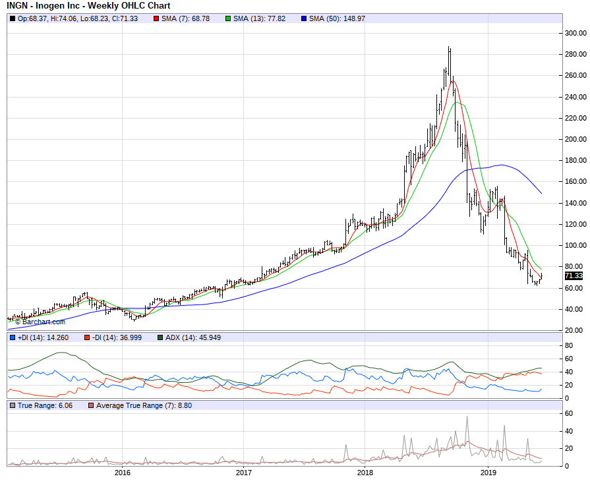Click the 60 label on True Range axis
This screenshot has height=493, width=590.
click(x=569, y=413)
